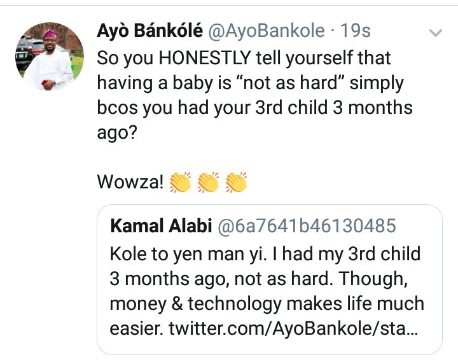Viewport: 458px width, 364px height.
Task: Open the Ayò Bánkólé display name
Action: click(149, 31)
